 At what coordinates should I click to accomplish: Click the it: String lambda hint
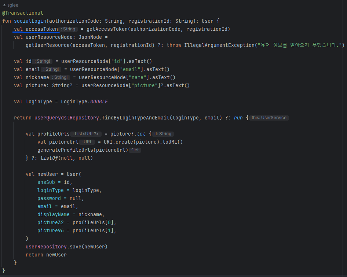163,134
